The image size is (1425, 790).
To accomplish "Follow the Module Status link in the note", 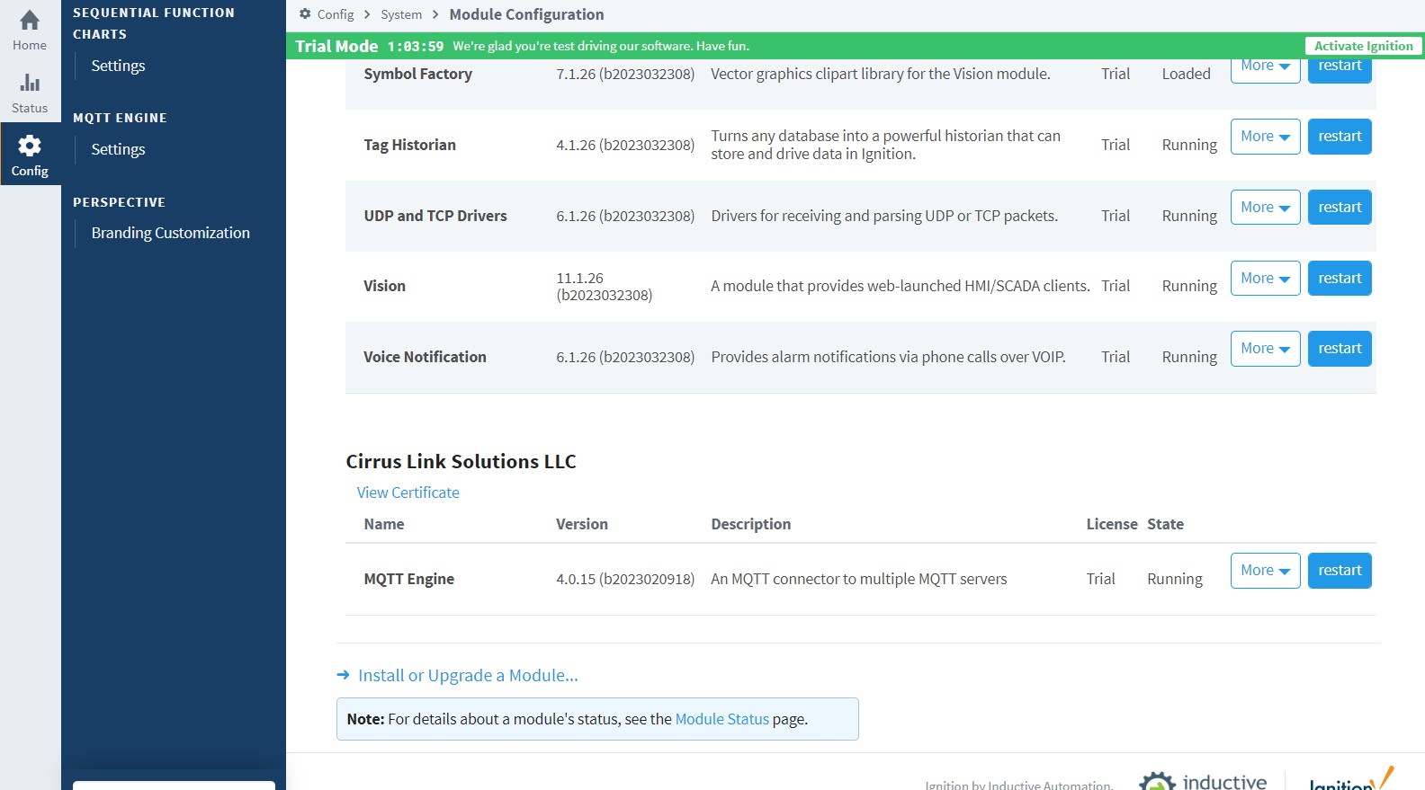I will (x=721, y=719).
